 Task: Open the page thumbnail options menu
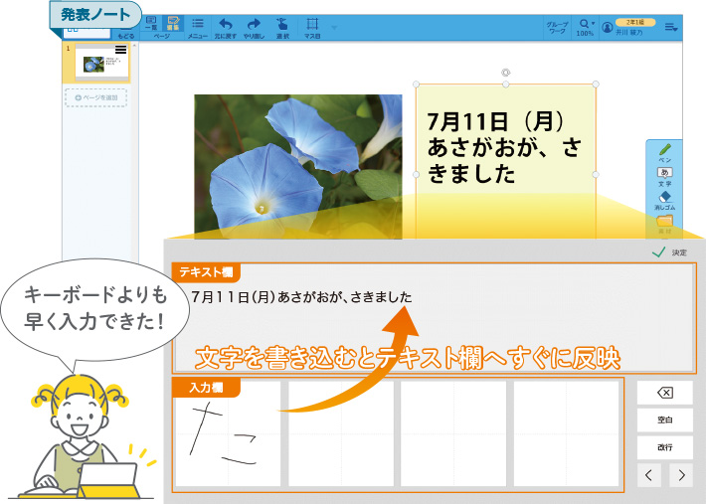121,50
